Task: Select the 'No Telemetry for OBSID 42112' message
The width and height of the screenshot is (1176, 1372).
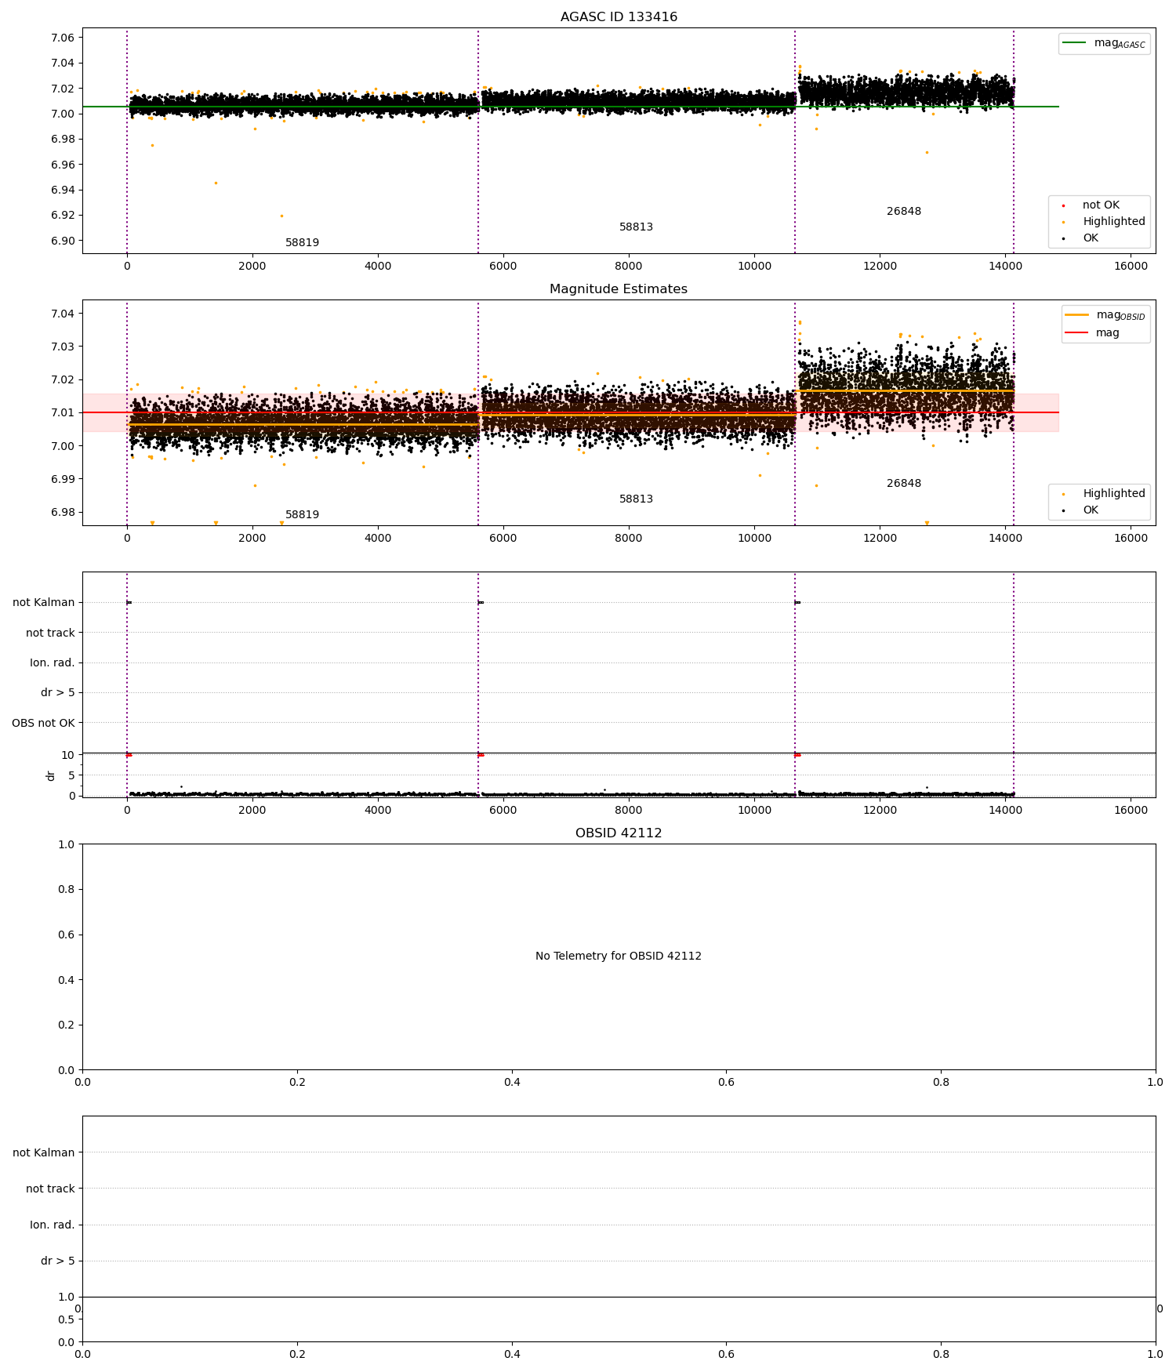Action: (x=619, y=956)
